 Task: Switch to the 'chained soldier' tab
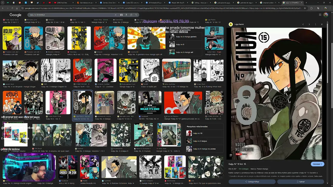269,3
